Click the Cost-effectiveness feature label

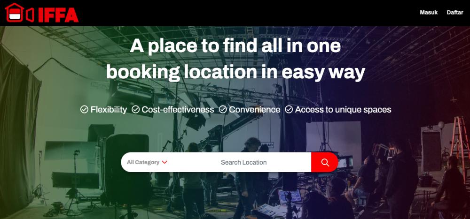(178, 110)
